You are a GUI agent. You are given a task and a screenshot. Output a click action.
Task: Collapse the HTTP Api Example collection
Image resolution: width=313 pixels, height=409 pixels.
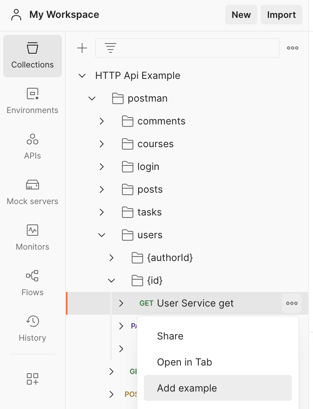pos(82,76)
